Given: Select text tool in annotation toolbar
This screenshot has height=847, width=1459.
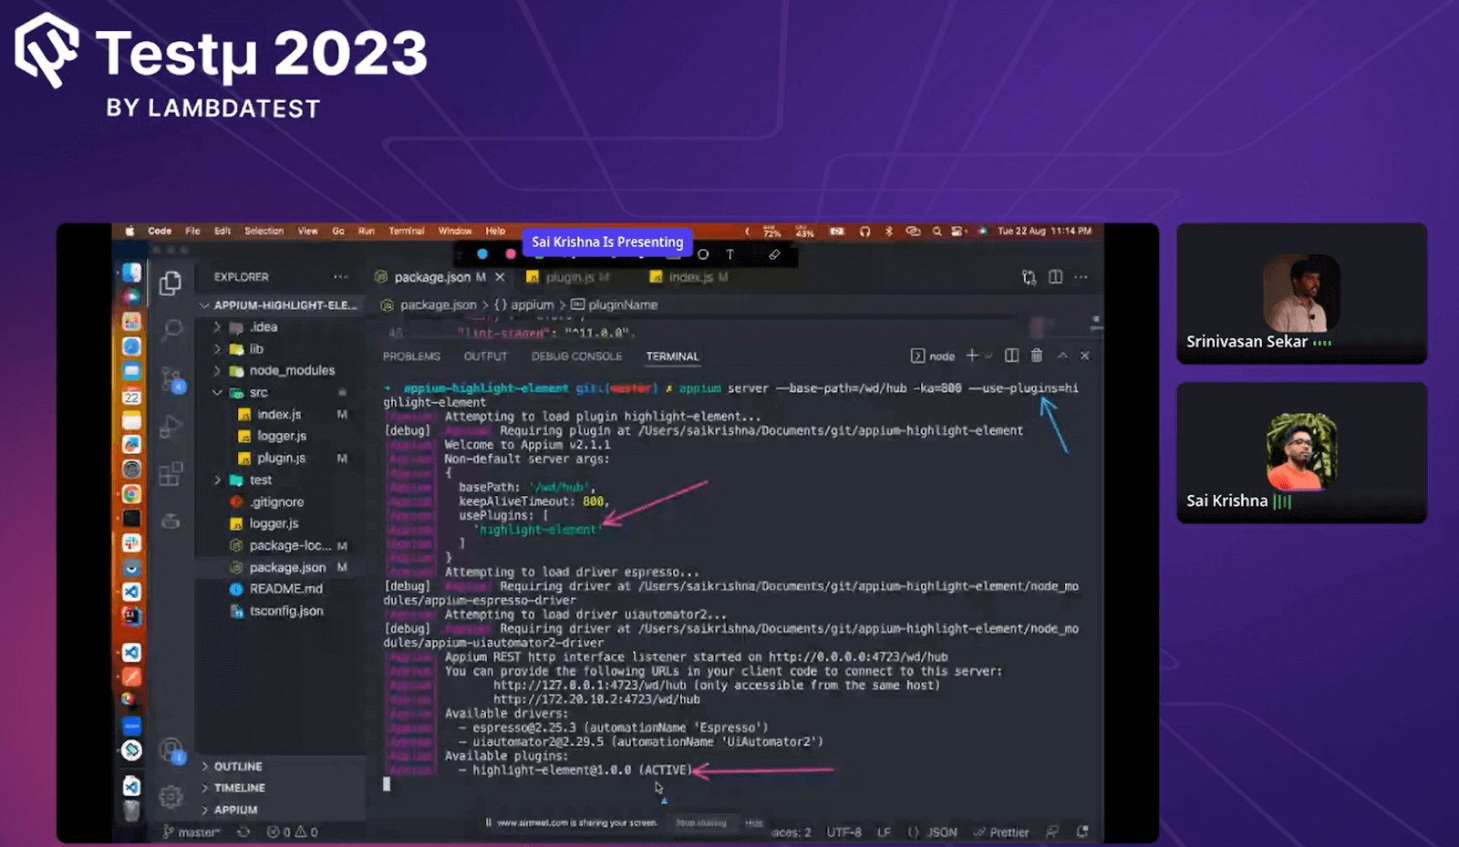Looking at the screenshot, I should coord(729,254).
